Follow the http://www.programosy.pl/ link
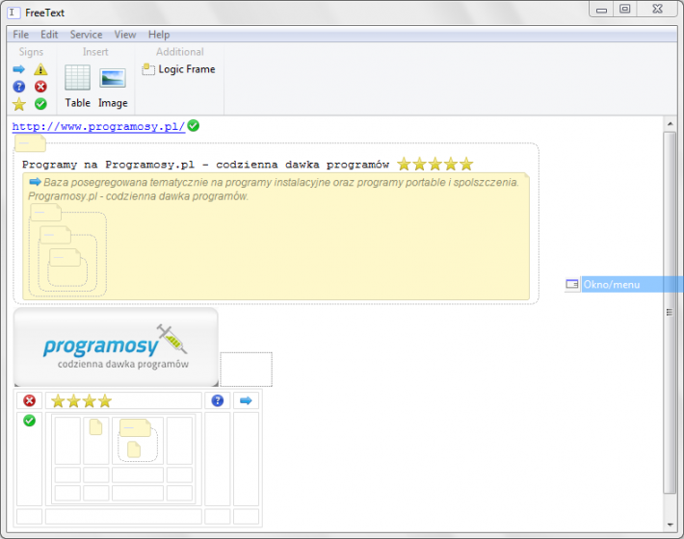 click(x=98, y=126)
